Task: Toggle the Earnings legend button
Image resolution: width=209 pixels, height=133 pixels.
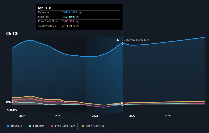Action: (x=36, y=126)
